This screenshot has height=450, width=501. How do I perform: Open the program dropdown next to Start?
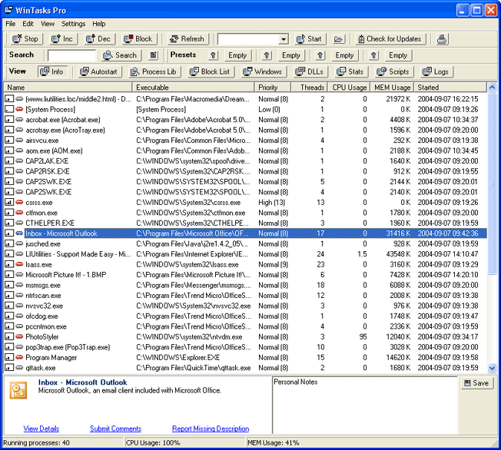coord(283,39)
